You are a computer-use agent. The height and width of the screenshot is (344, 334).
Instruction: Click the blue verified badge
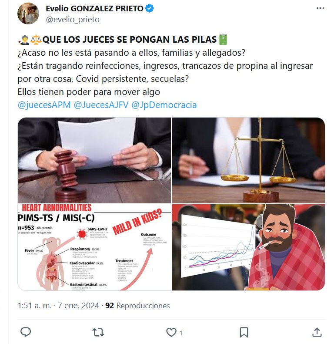(x=150, y=9)
